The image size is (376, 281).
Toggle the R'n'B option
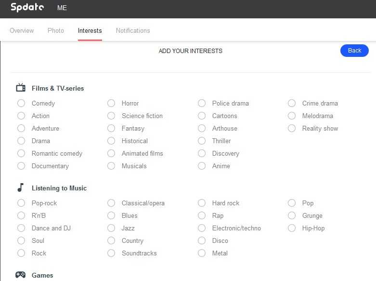(21, 215)
